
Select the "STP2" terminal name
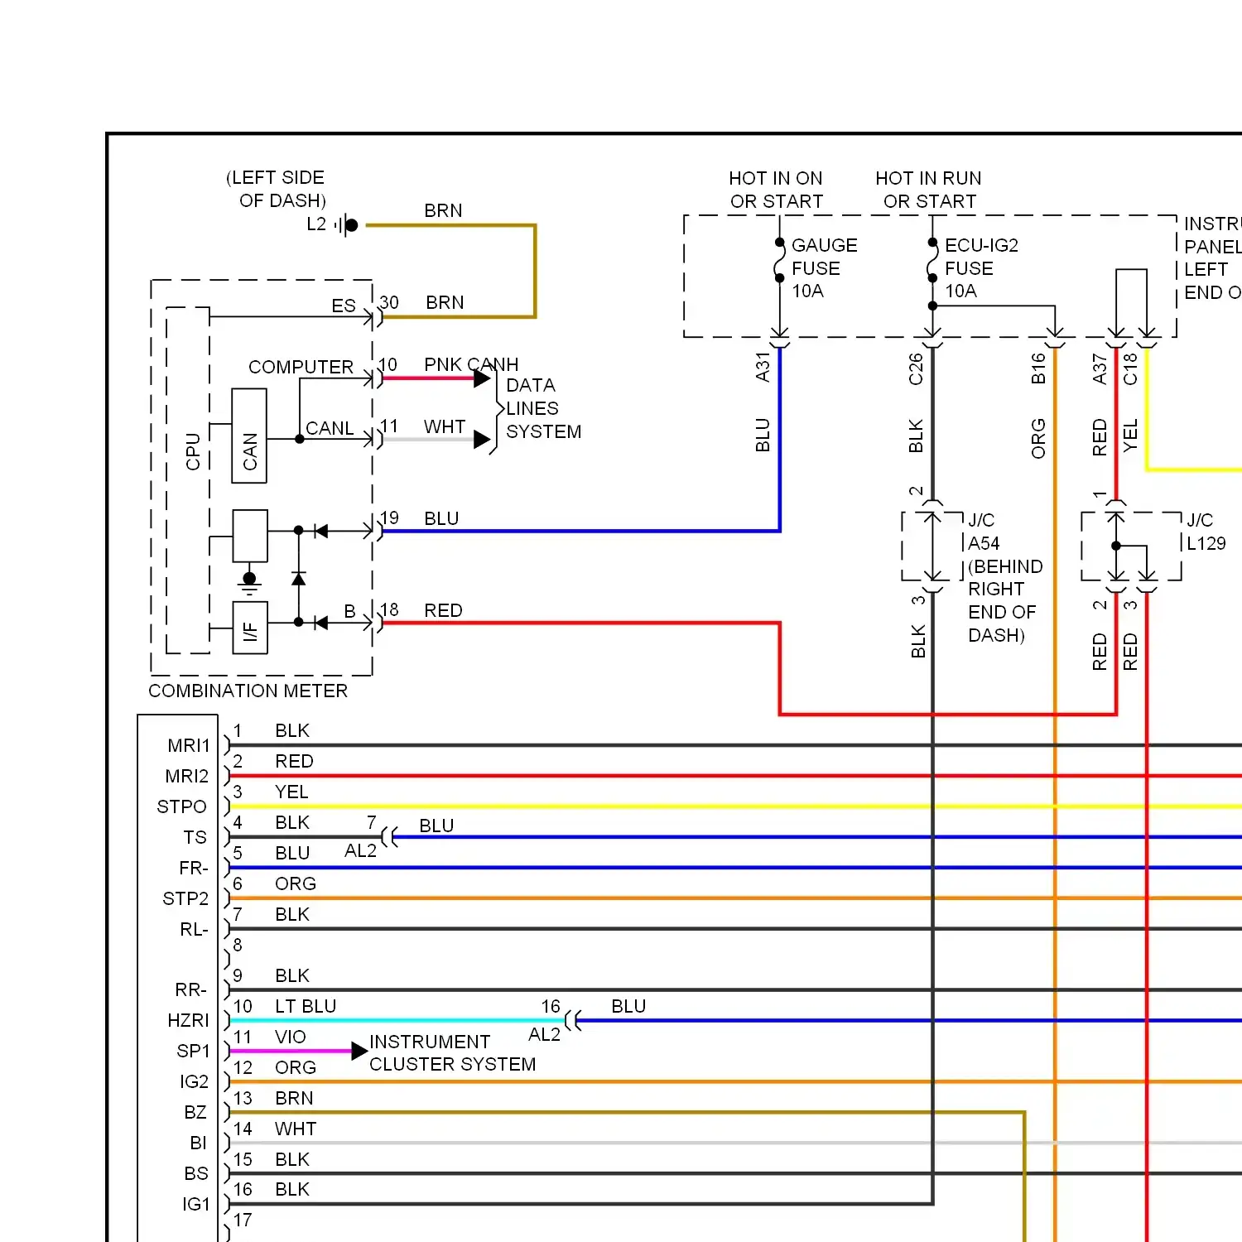click(185, 899)
